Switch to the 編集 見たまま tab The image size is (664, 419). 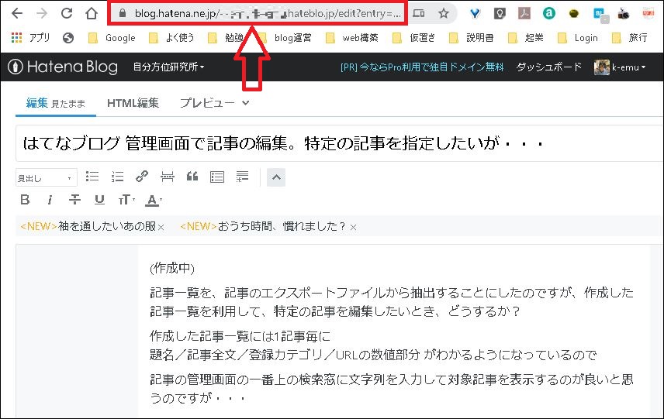coord(56,103)
